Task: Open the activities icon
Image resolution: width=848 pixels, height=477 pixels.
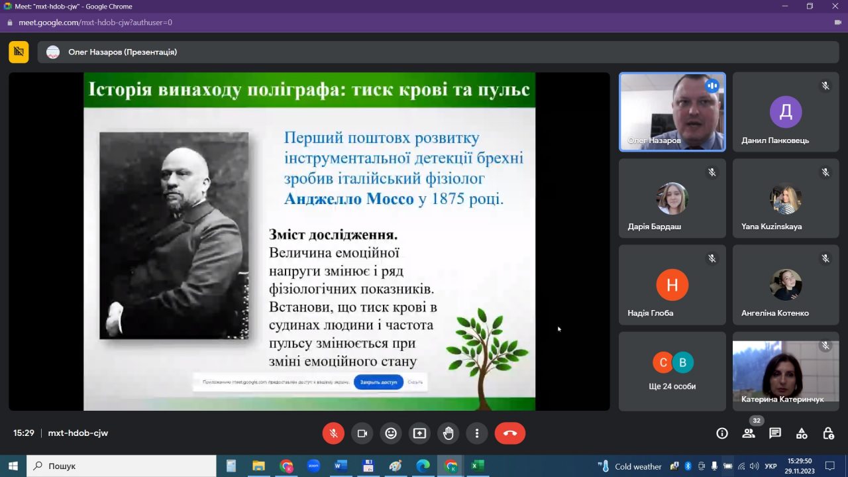Action: pos(802,433)
